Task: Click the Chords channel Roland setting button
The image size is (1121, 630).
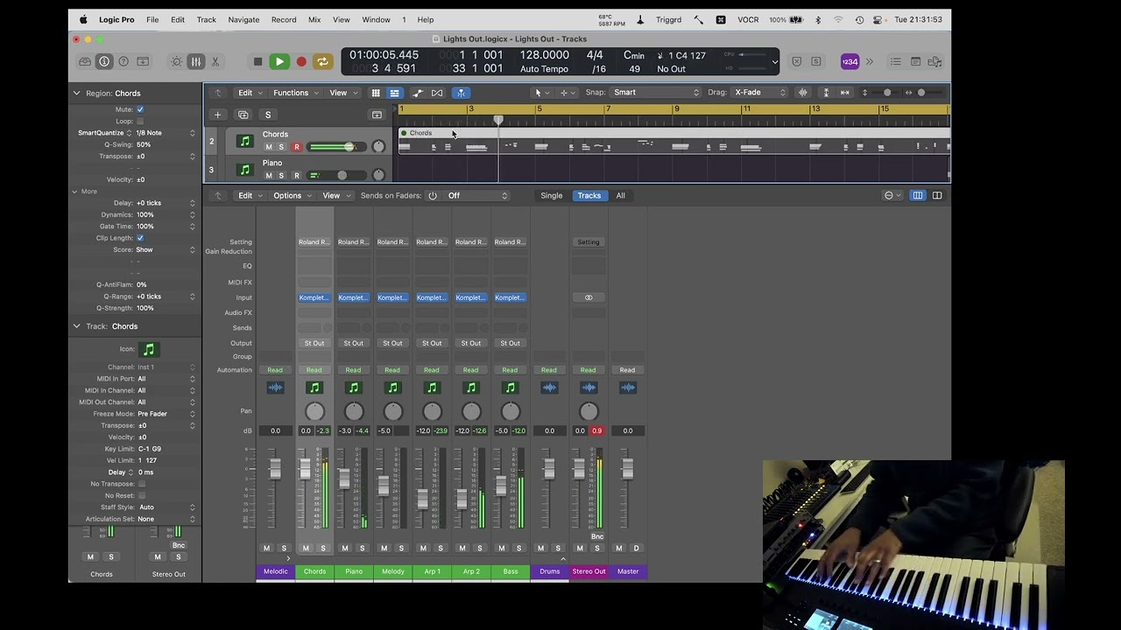Action: 314,242
